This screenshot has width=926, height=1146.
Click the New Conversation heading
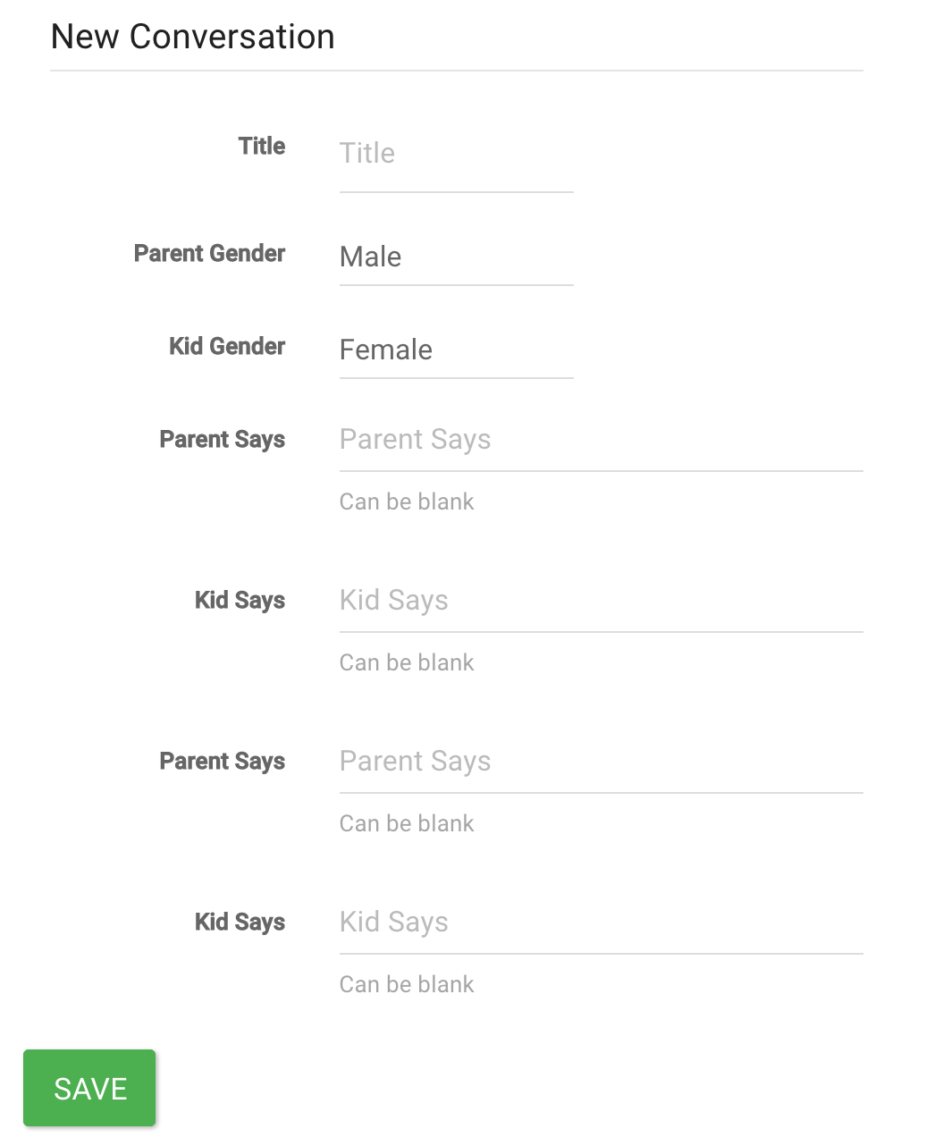point(193,37)
